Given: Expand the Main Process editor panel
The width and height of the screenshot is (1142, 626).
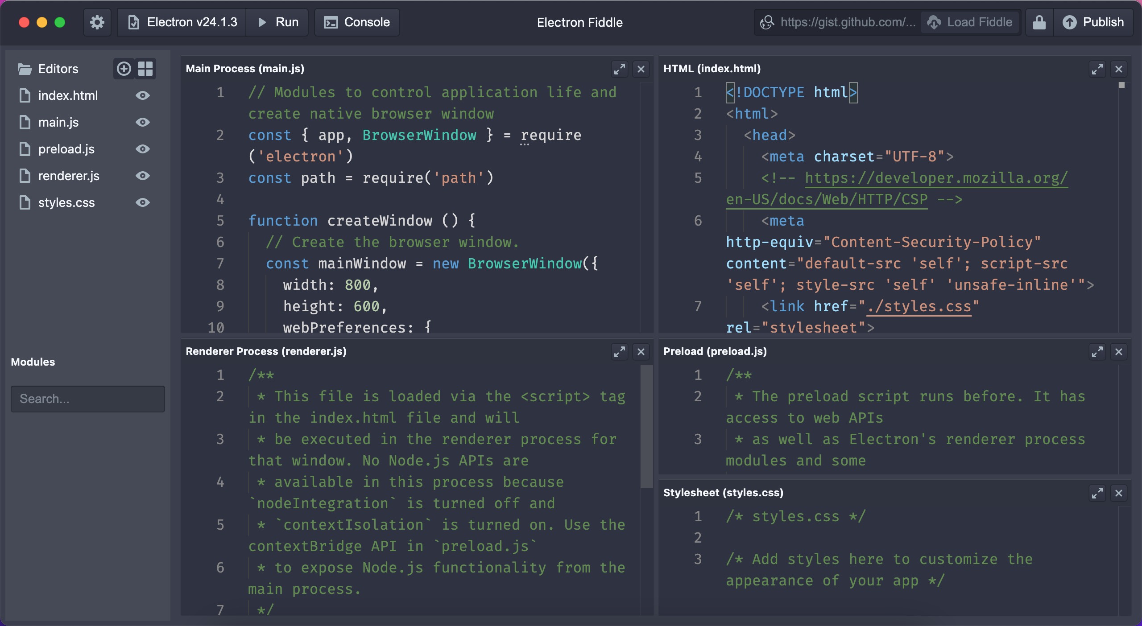Looking at the screenshot, I should click(x=619, y=69).
